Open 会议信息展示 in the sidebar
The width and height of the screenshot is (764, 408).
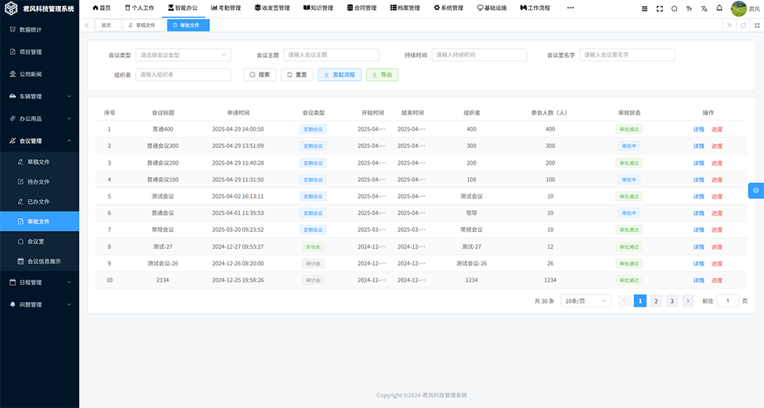(40, 261)
